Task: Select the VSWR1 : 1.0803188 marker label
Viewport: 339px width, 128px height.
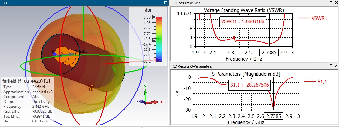Action: click(242, 21)
